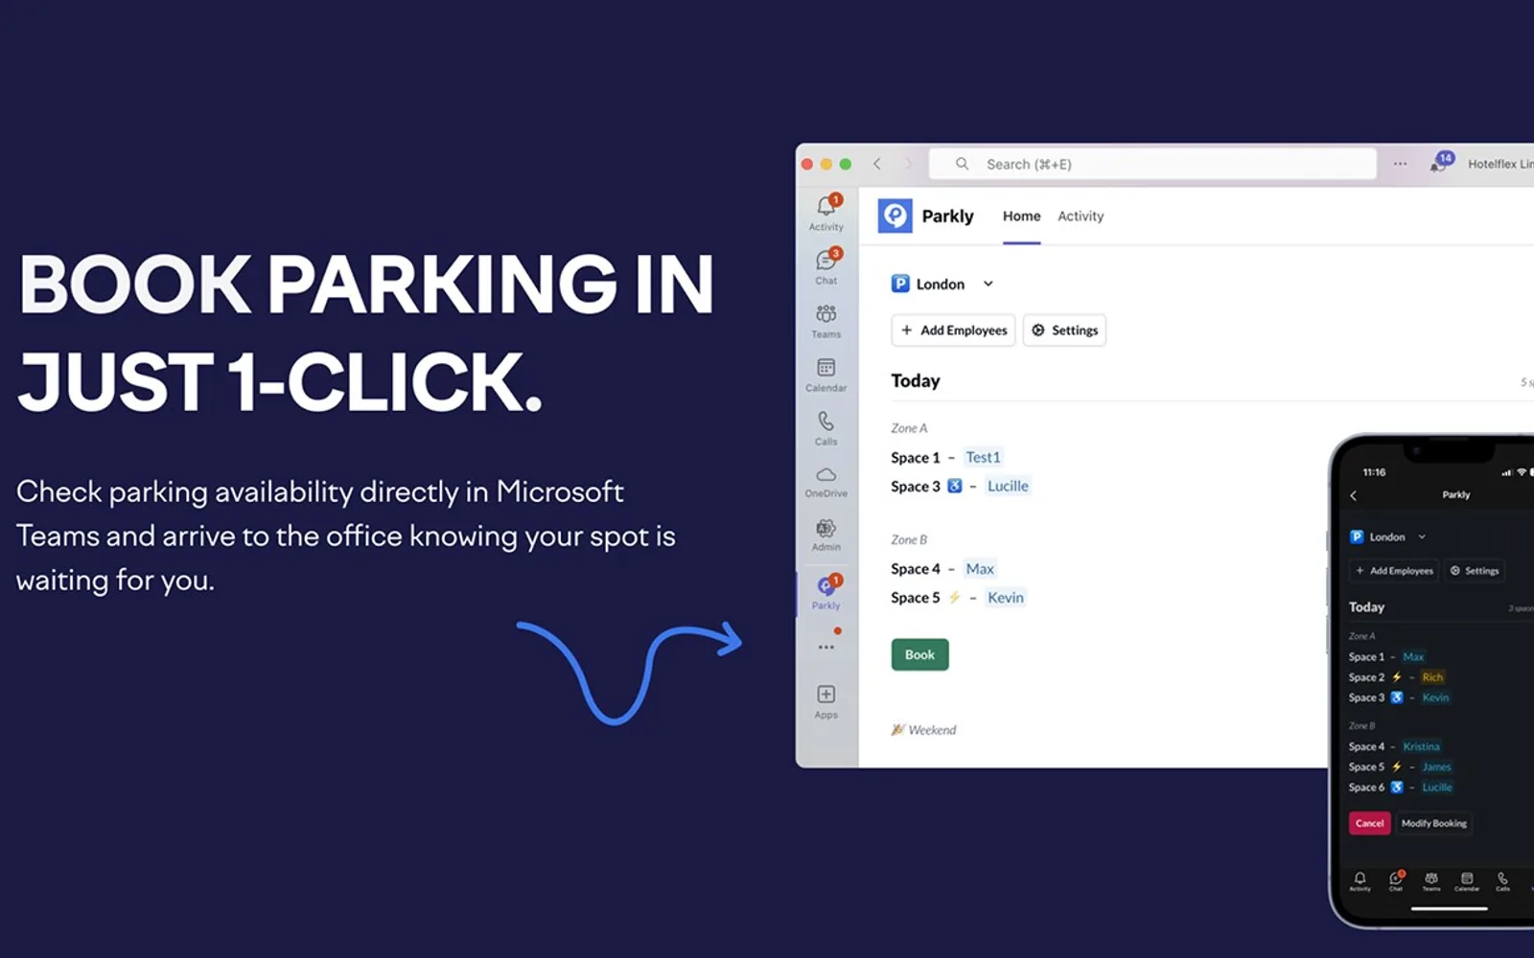
Task: Show more apps ellipsis in sidebar
Action: [825, 648]
